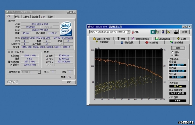This screenshot has height=125, width=195.
Task: Click the extended model value '17'
Action: click(x=47, y=44)
